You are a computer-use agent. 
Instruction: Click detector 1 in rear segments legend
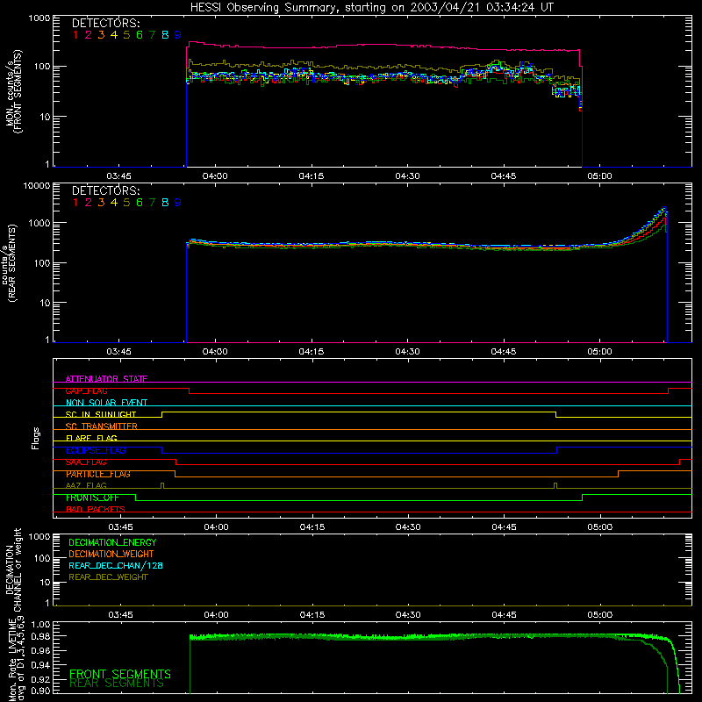tap(75, 203)
